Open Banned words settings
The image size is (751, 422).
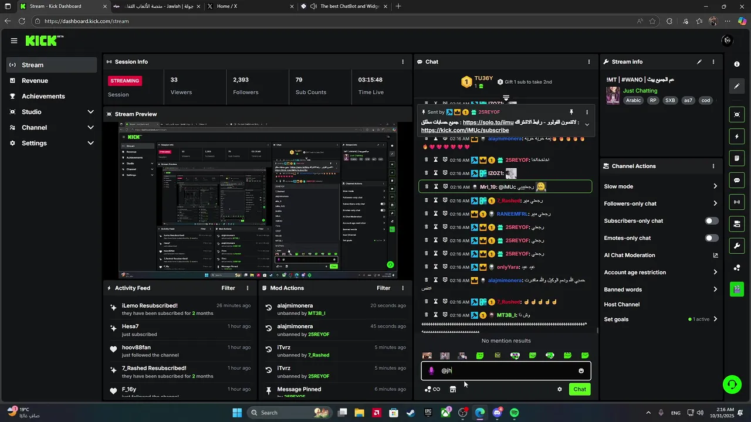(661, 290)
